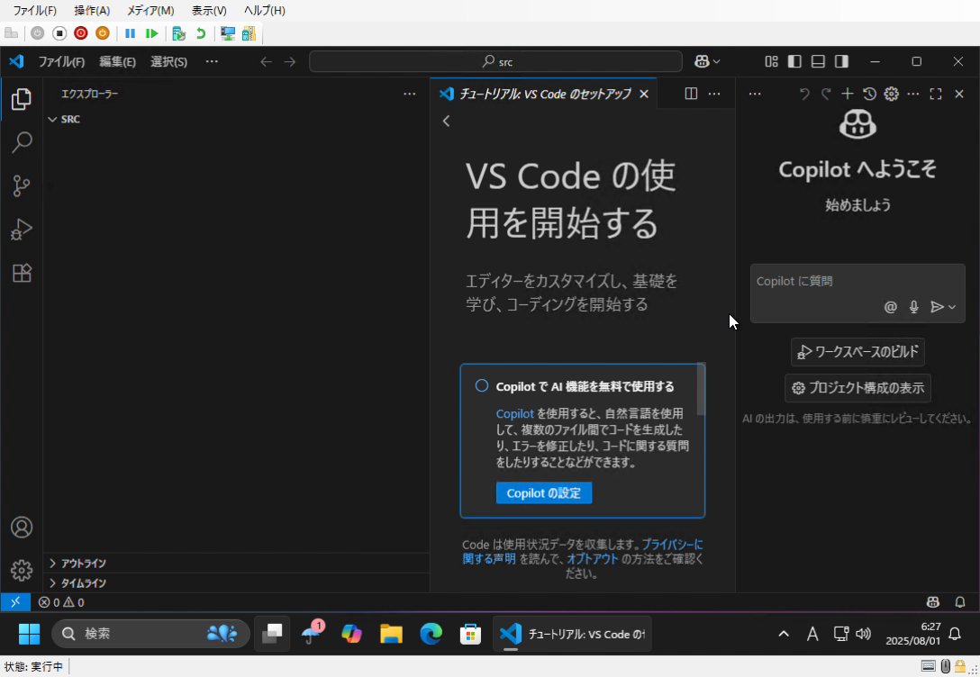Click the Hyper-V Save orange icon
This screenshot has height=677, width=980.
pos(103,33)
